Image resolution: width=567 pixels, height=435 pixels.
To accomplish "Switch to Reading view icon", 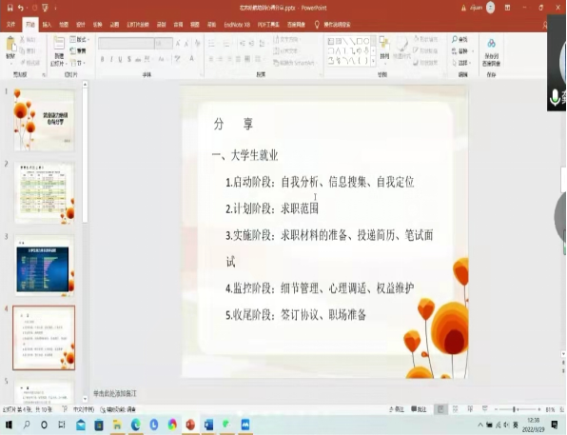I will (x=470, y=409).
